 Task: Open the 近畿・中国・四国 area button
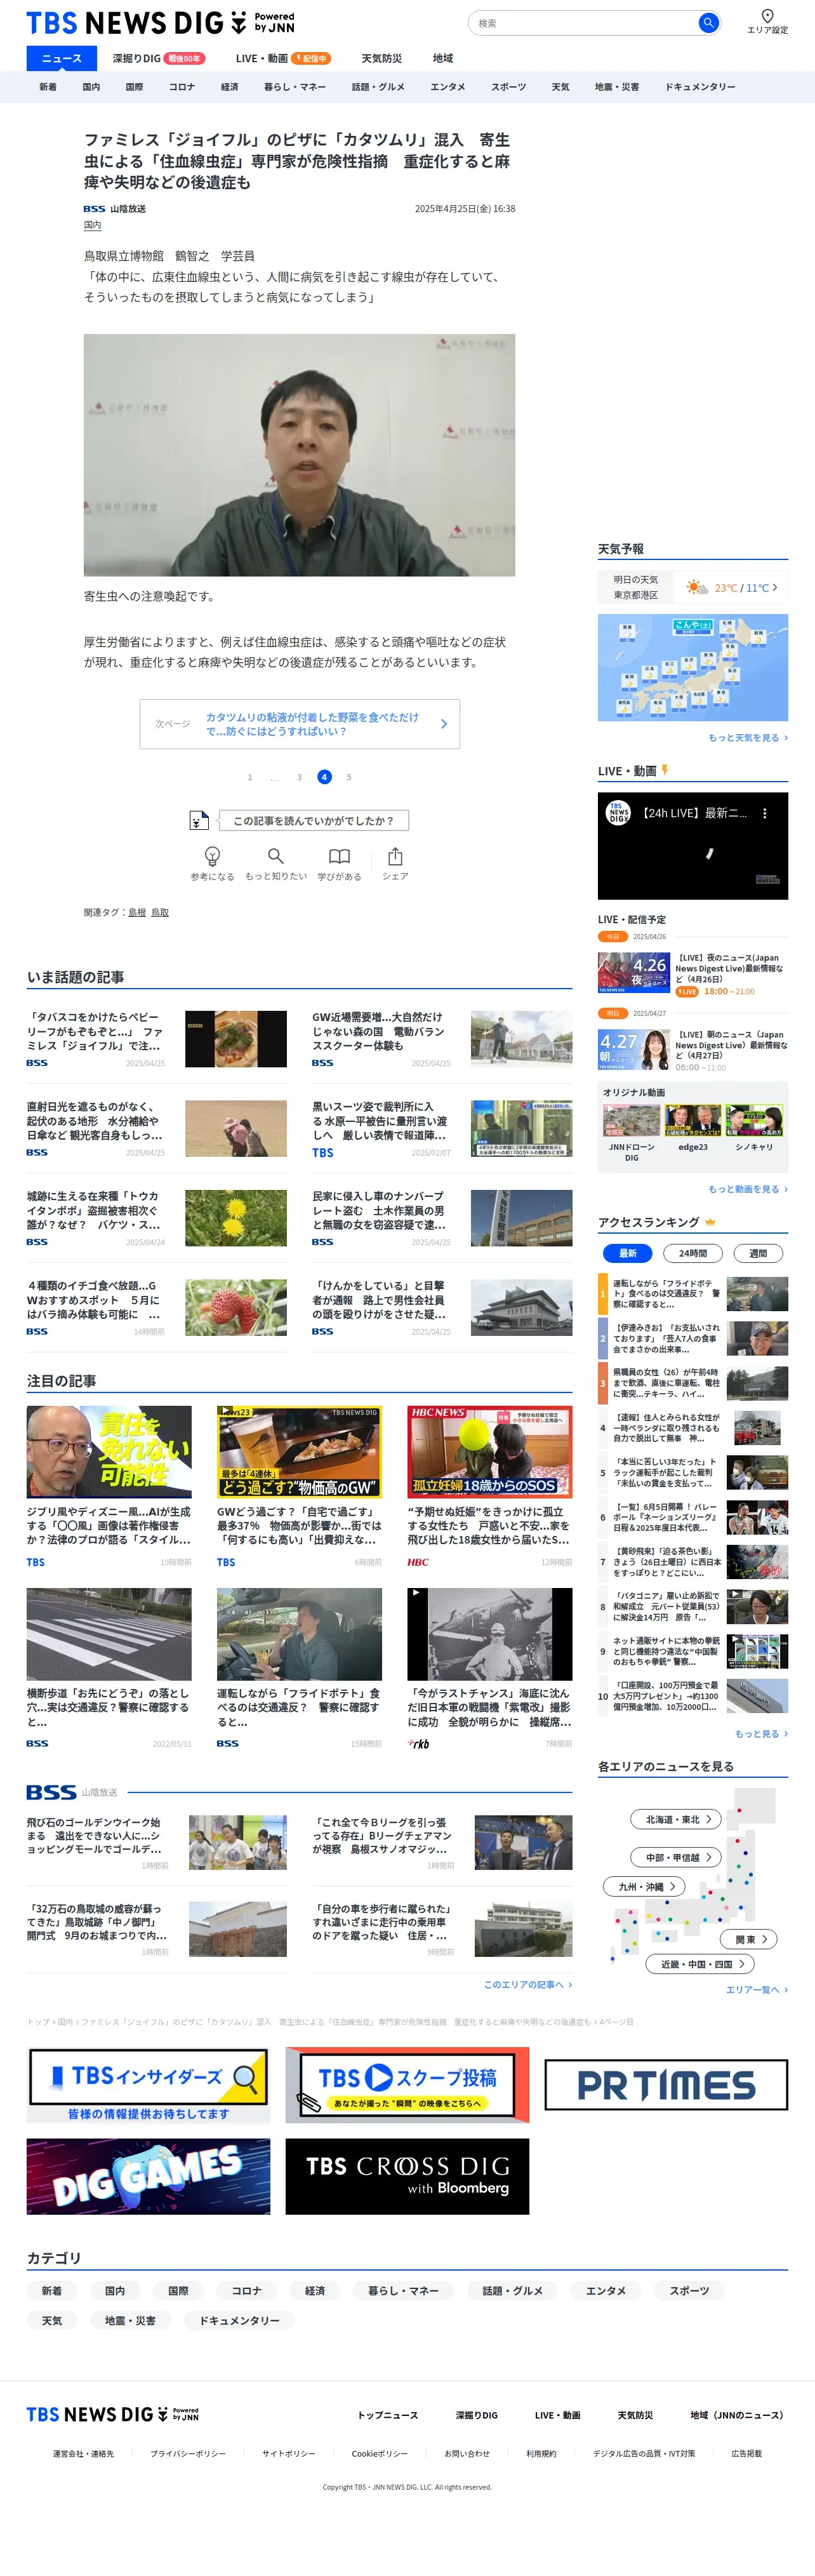[x=701, y=1964]
